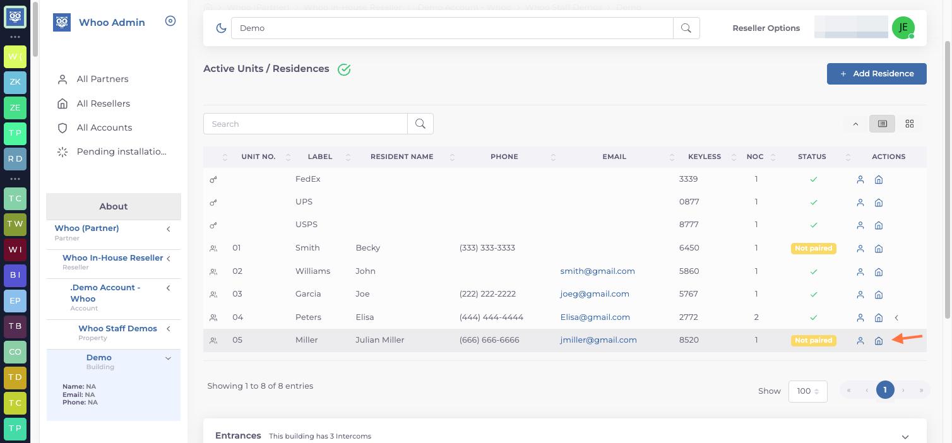This screenshot has height=443, width=952.
Task: Sort table by Unit No. column
Action: pos(258,157)
